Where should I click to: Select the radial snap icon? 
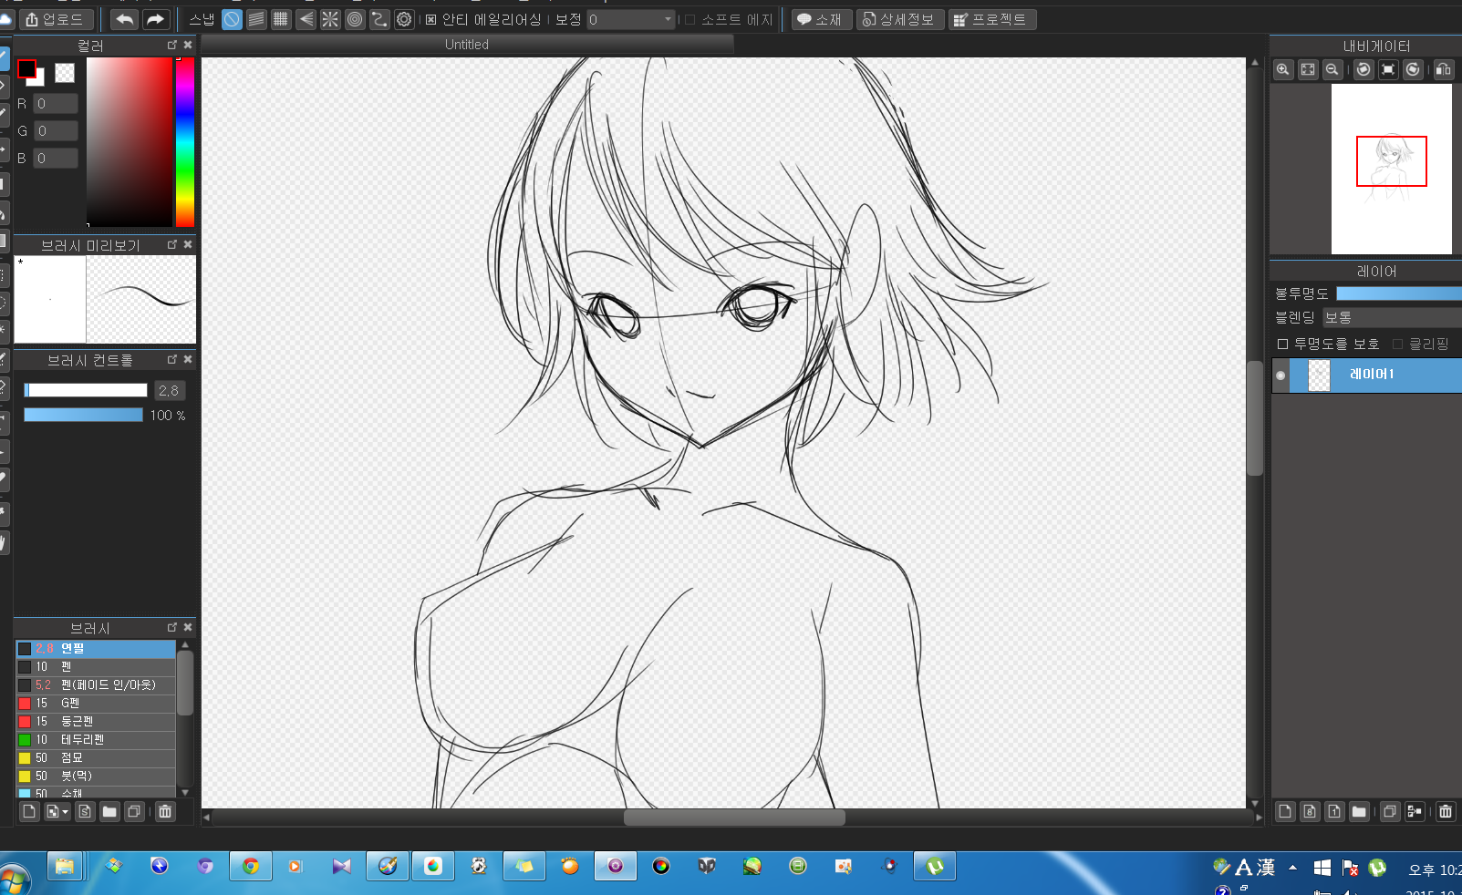(330, 19)
